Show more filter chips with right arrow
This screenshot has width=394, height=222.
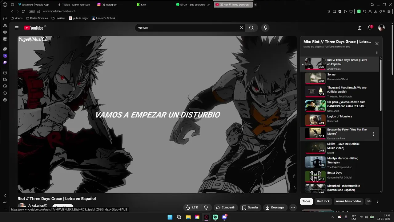[377, 202]
